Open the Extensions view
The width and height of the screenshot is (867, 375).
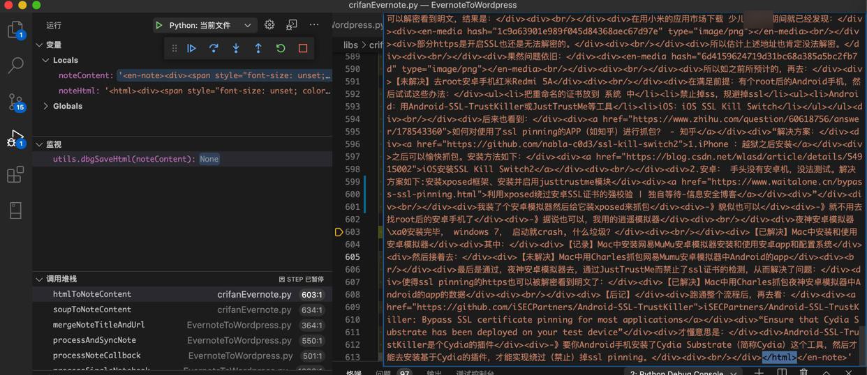click(15, 174)
